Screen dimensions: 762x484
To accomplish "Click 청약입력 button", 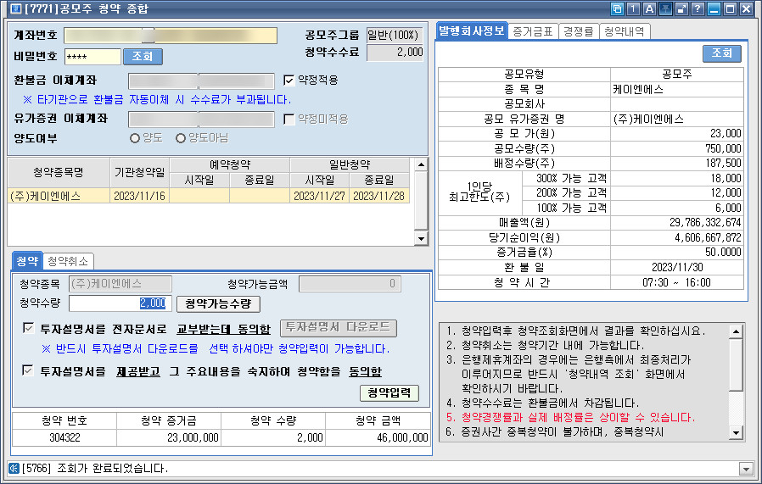I will pyautogui.click(x=389, y=392).
